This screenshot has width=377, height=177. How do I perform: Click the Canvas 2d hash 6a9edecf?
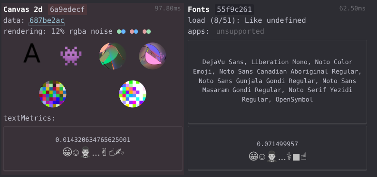click(68, 9)
